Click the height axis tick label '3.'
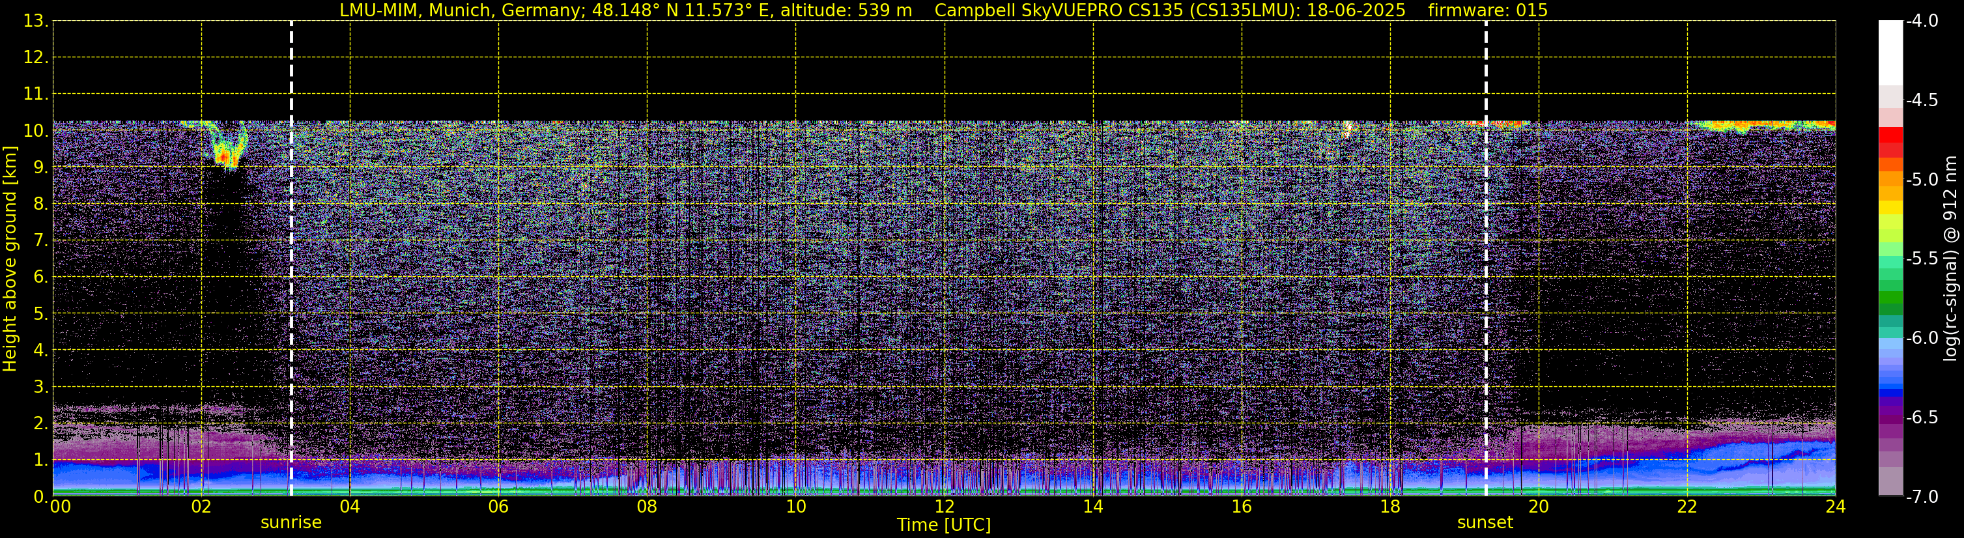This screenshot has width=1964, height=538. click(41, 387)
